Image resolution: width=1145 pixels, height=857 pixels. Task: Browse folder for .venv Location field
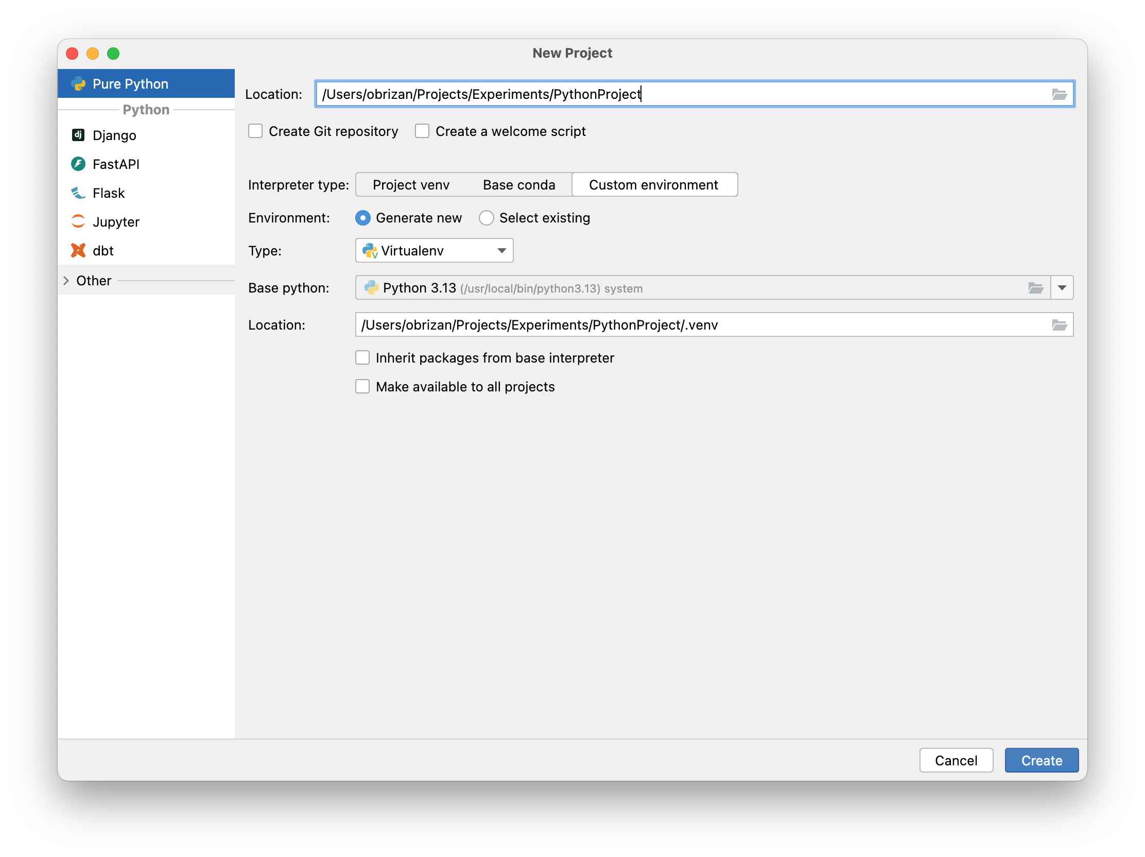1059,325
